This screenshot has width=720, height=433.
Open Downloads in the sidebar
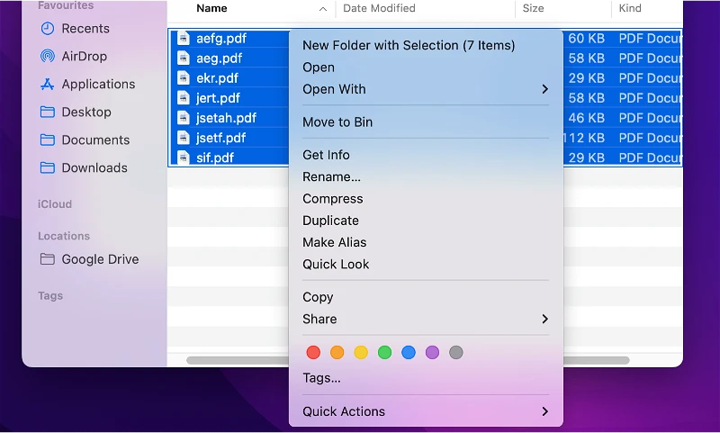coord(94,168)
